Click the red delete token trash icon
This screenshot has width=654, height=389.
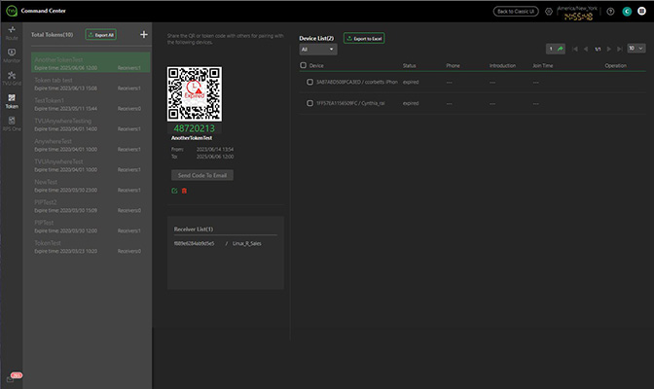(x=184, y=191)
